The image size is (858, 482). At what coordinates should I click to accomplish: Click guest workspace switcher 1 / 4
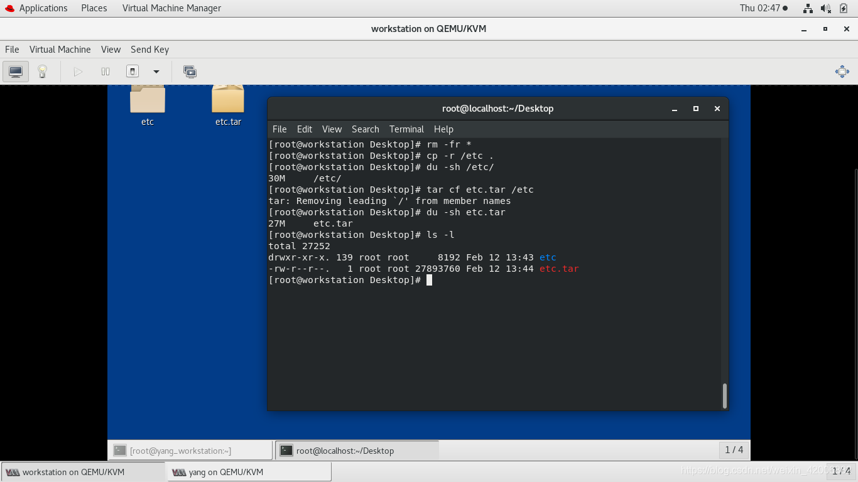[734, 450]
